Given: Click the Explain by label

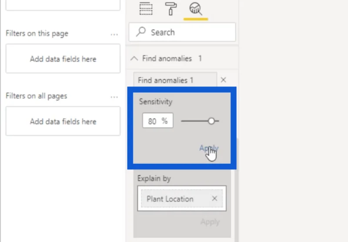Looking at the screenshot, I should coord(154,178).
